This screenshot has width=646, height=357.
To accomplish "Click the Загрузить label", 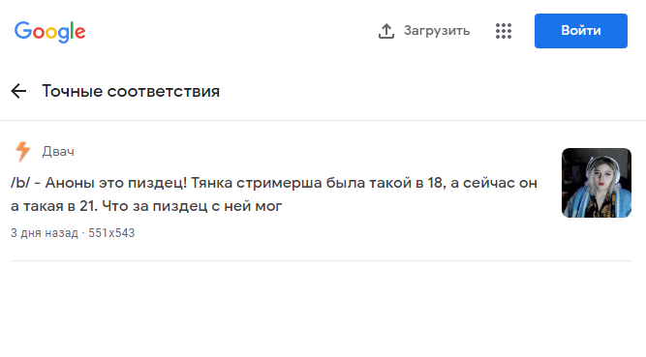I will (437, 31).
